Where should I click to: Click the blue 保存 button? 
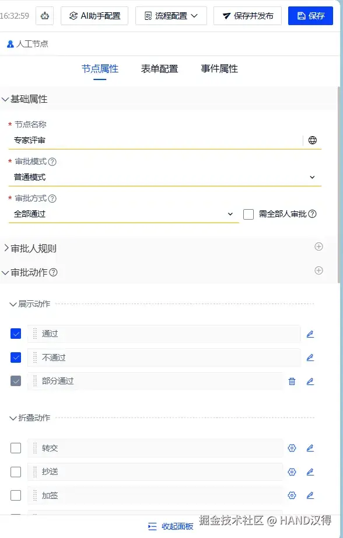pyautogui.click(x=310, y=16)
